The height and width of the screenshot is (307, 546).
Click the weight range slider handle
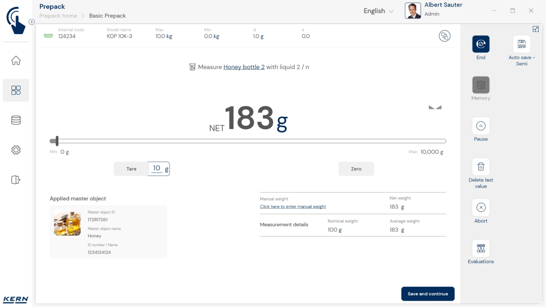57,141
